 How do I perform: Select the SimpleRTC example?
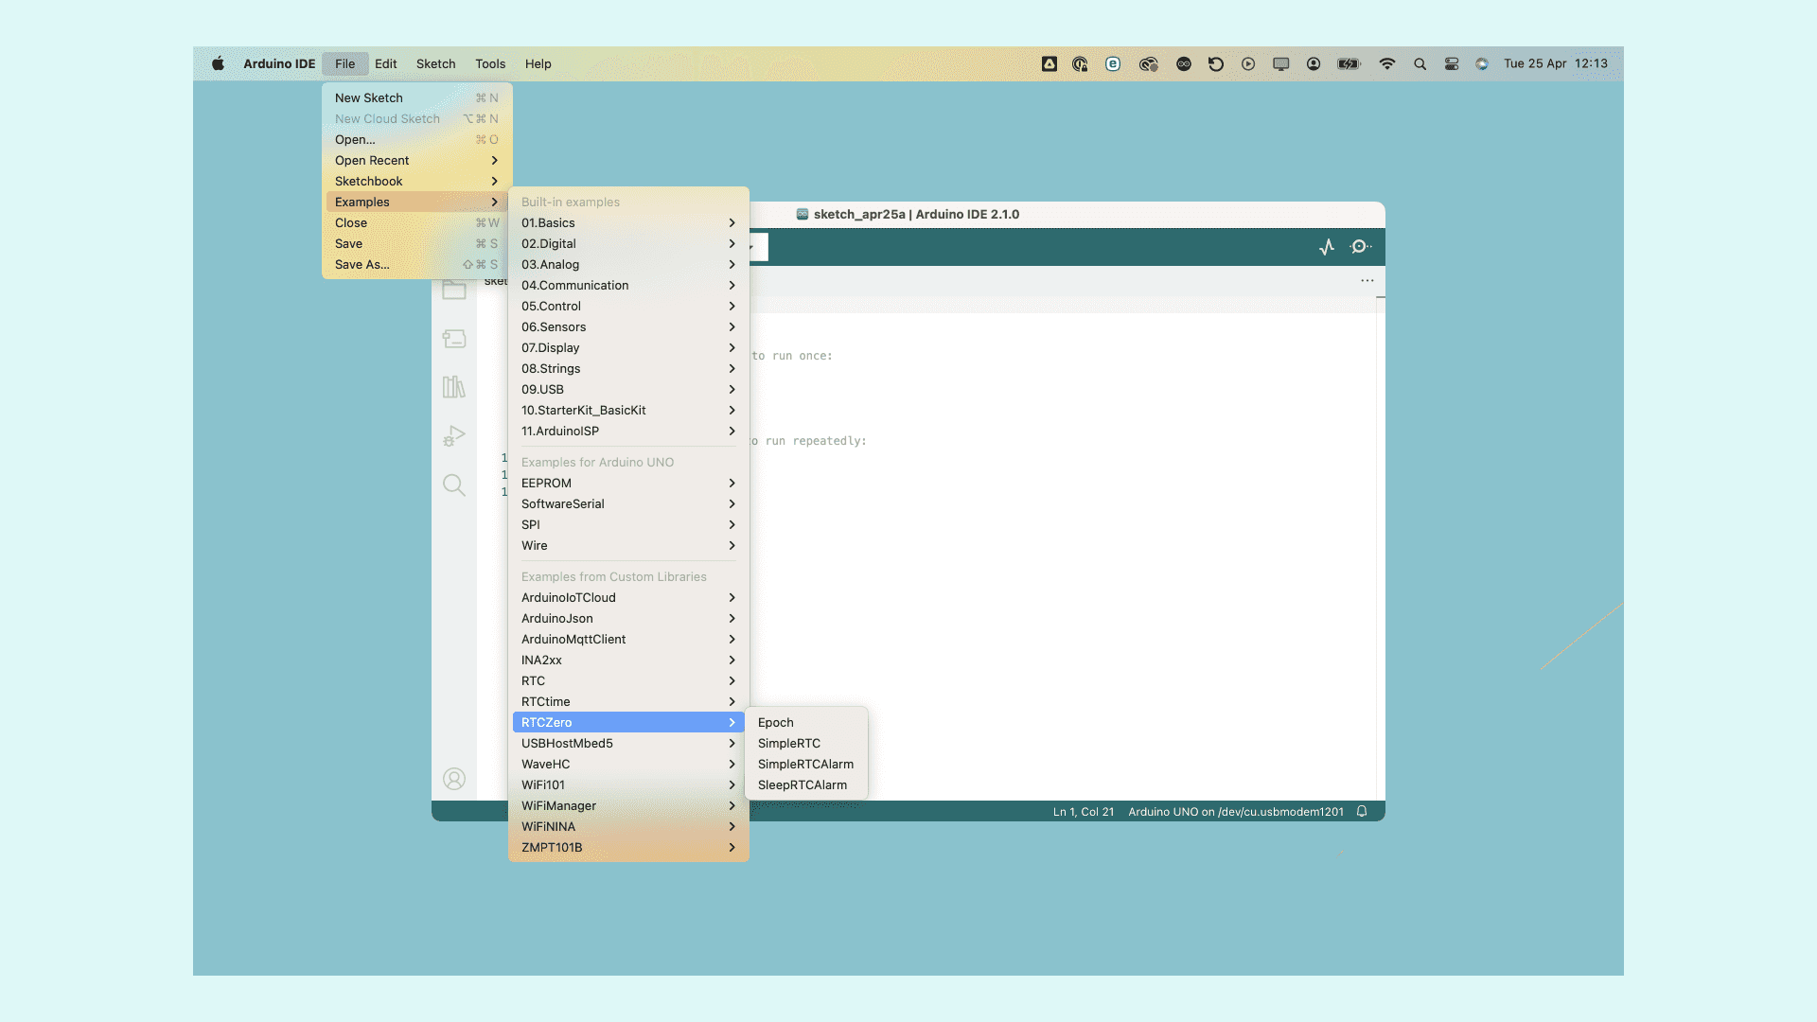pos(789,744)
